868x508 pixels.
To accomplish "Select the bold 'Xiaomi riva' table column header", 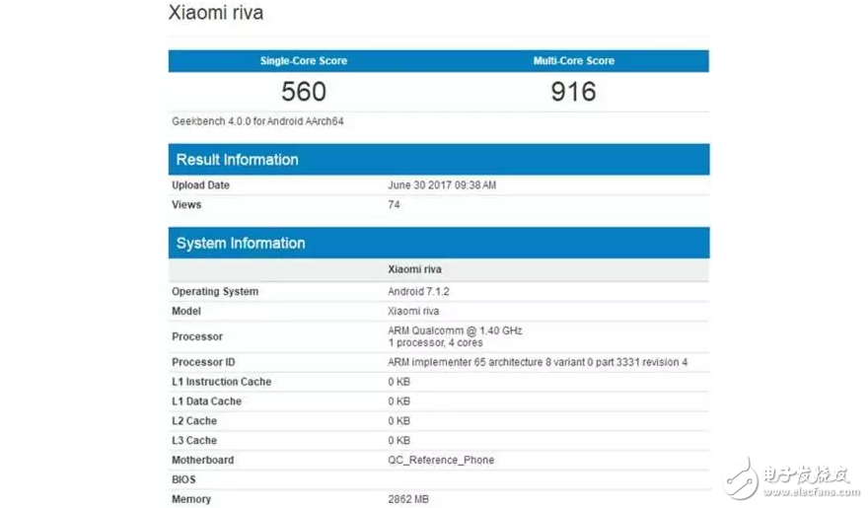I will pyautogui.click(x=414, y=269).
